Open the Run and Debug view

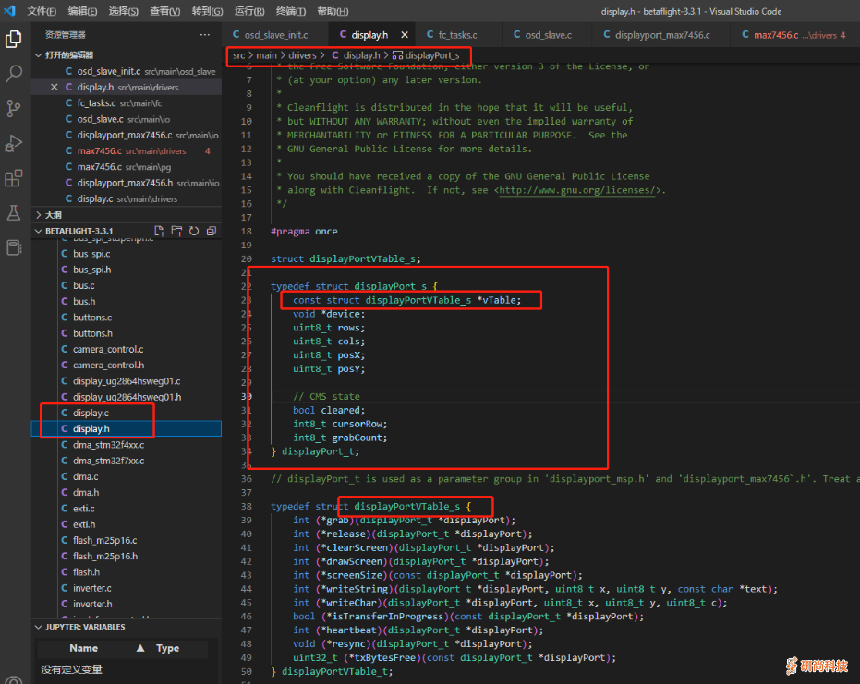[x=14, y=144]
